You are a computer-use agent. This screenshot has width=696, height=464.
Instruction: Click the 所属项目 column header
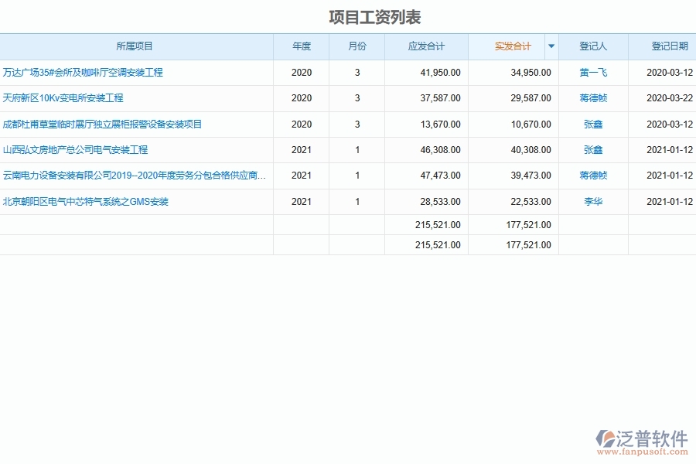137,46
